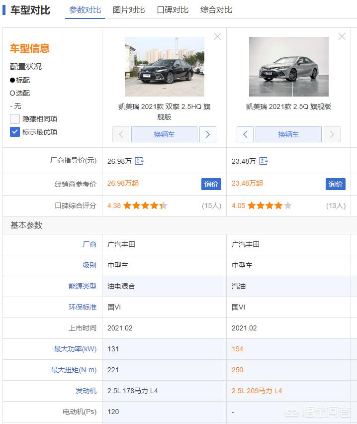Screen dimensions: 357x424
Task: Select the 131 max power value
Action: pyautogui.click(x=113, y=349)
